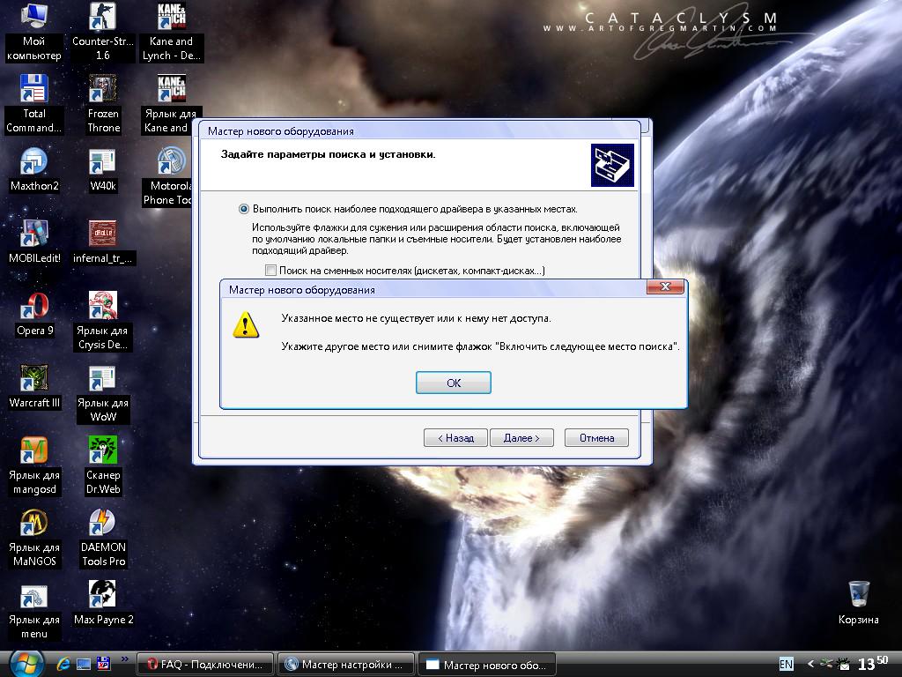This screenshot has width=902, height=677.
Task: Open «Ярлык для Crysis» shortcut
Action: 102,321
